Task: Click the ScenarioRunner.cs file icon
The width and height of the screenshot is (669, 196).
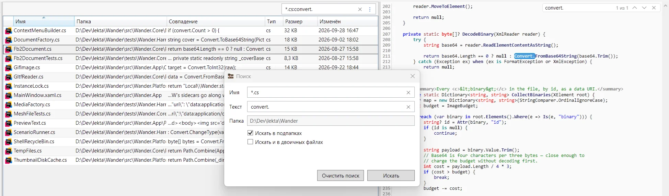Action: click(x=8, y=133)
